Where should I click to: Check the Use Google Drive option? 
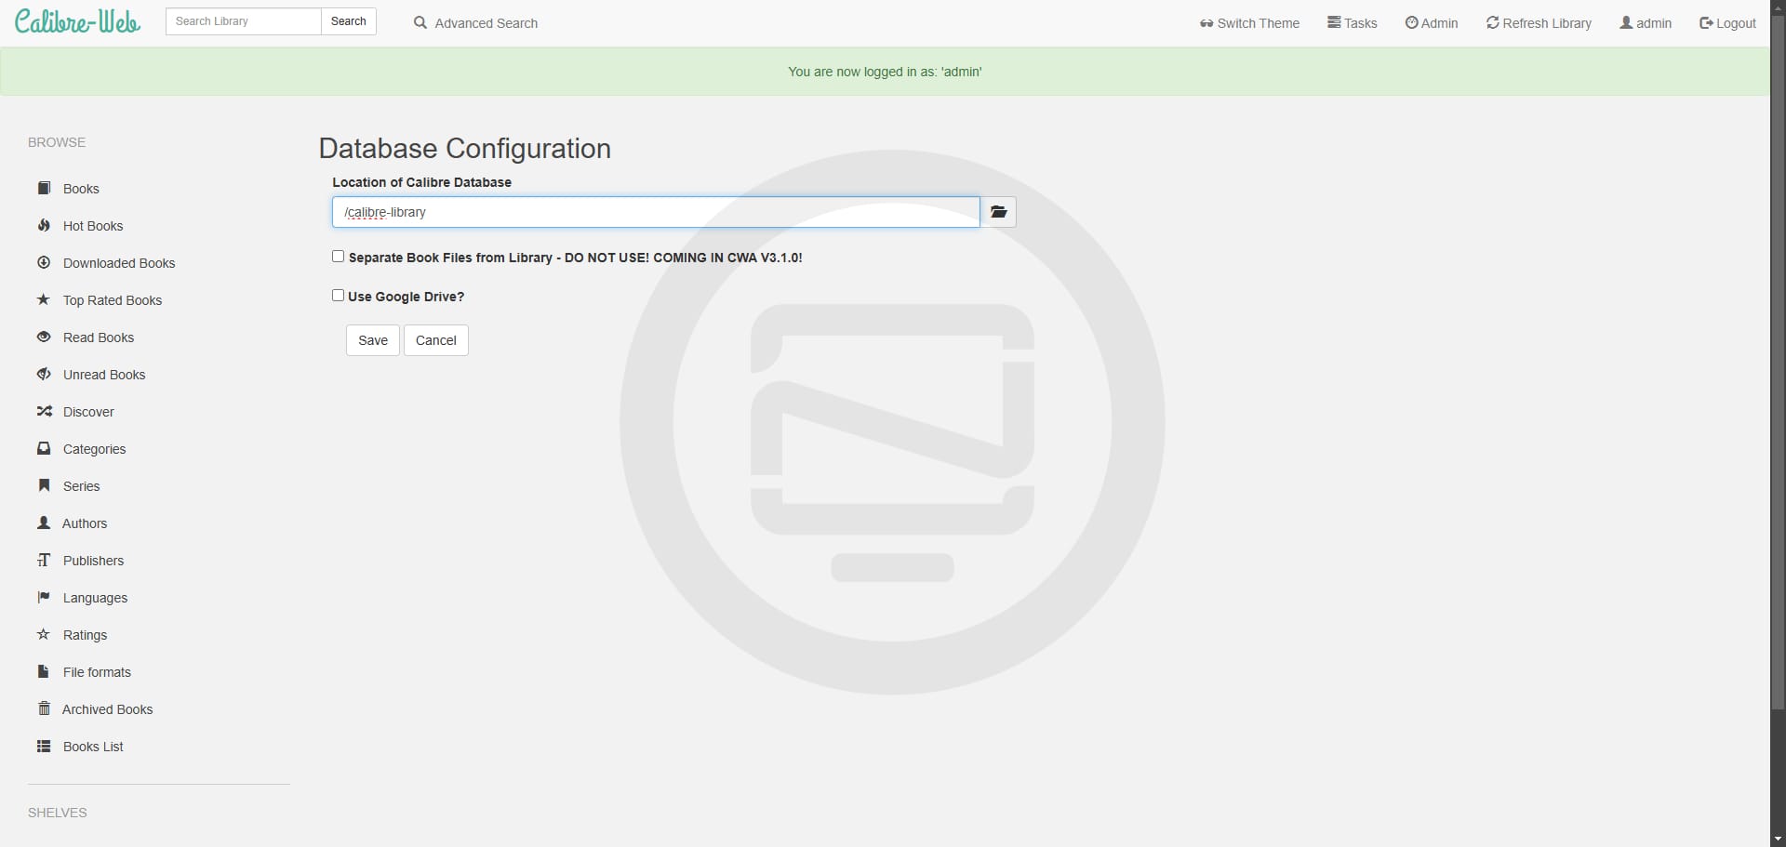(338, 295)
